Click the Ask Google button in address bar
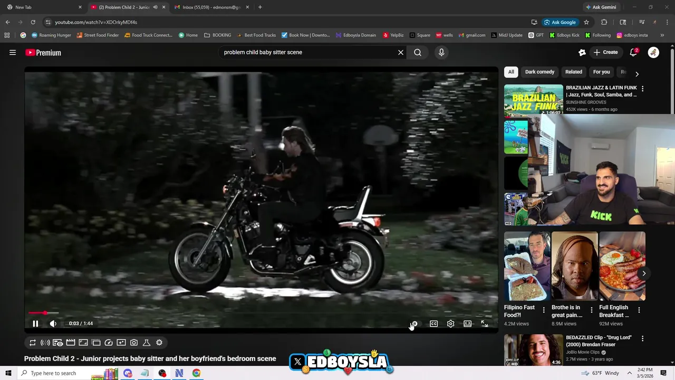The width and height of the screenshot is (675, 380). point(560,22)
